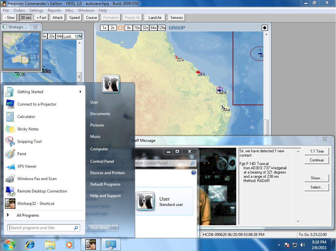
Task: Click the Show... button
Action: [317, 178]
